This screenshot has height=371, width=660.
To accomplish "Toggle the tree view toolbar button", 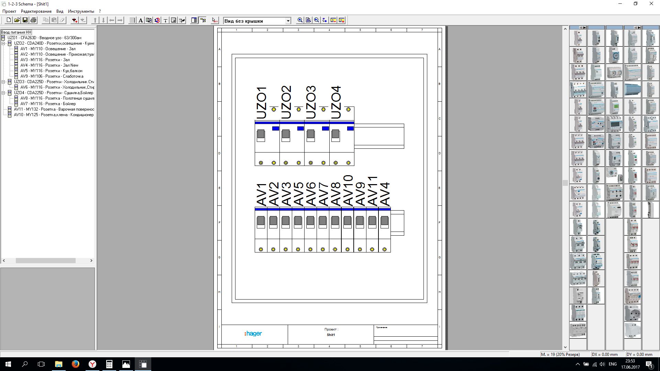I will click(x=203, y=20).
